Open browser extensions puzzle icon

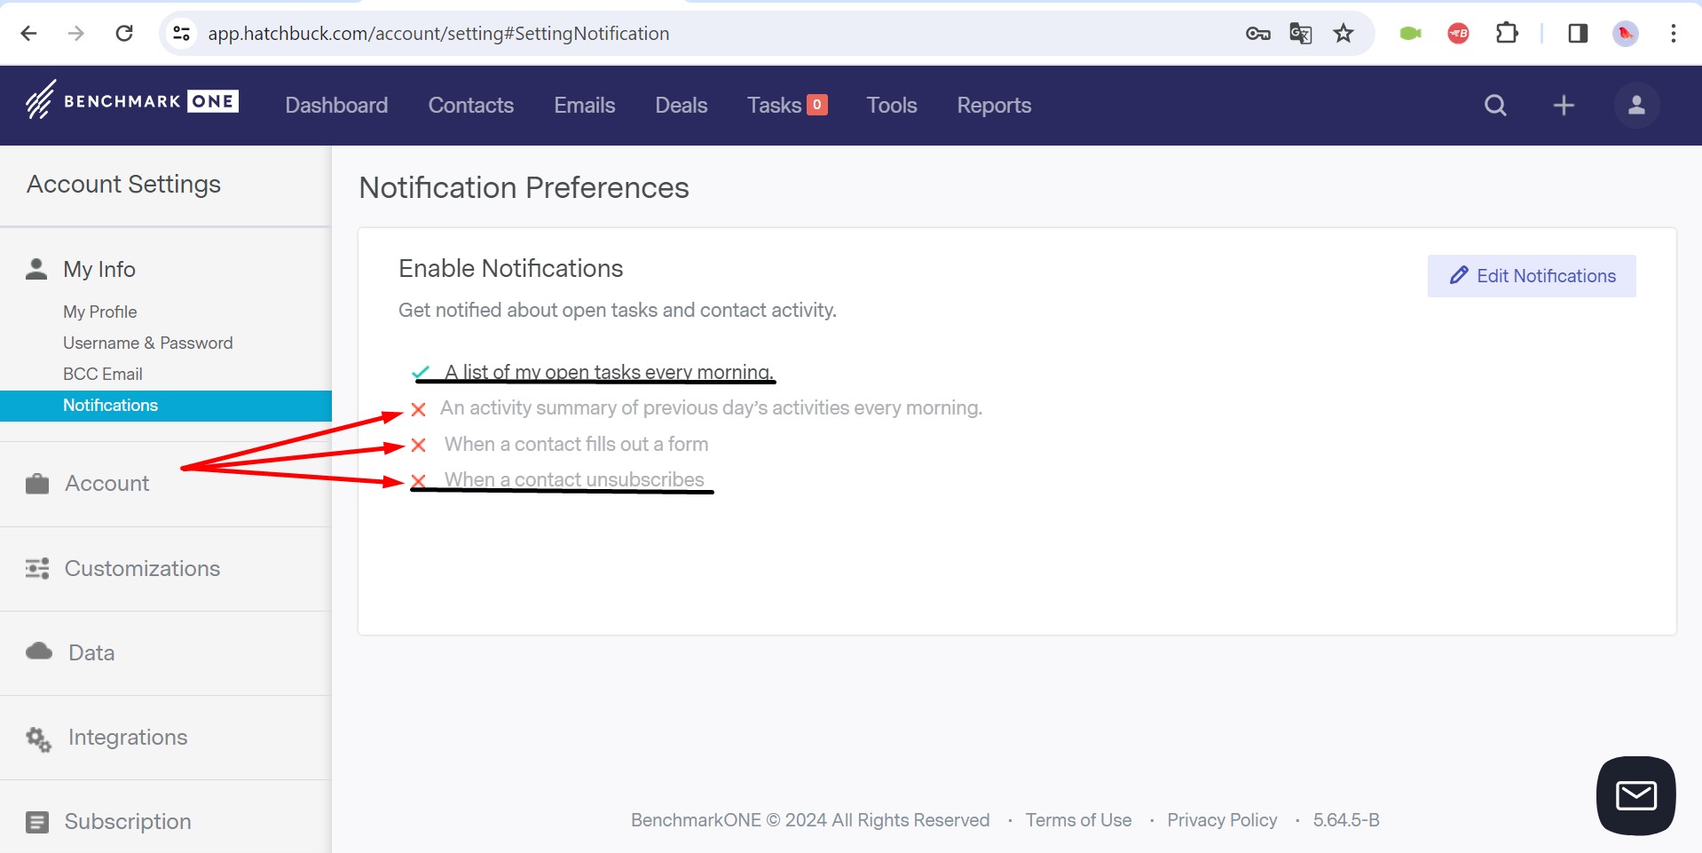[x=1507, y=34]
